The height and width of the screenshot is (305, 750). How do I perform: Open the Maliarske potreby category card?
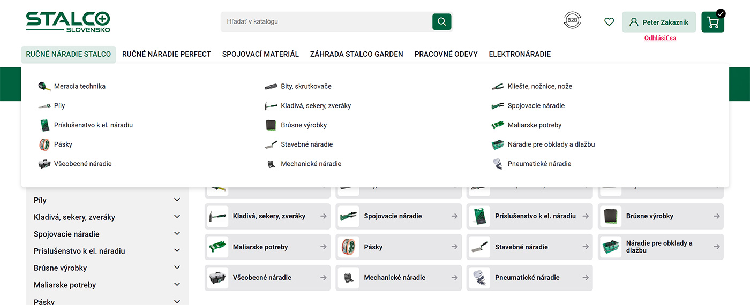tap(268, 247)
